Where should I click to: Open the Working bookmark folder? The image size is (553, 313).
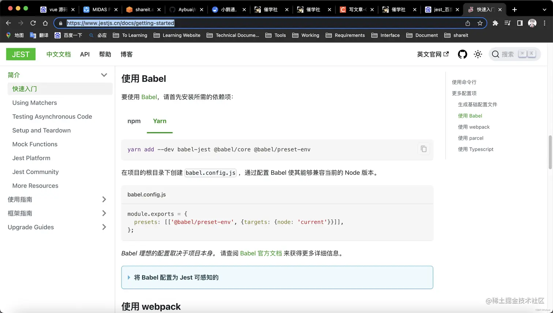(x=306, y=35)
